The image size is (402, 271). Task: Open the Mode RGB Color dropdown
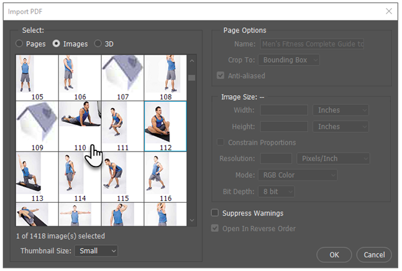click(x=298, y=175)
